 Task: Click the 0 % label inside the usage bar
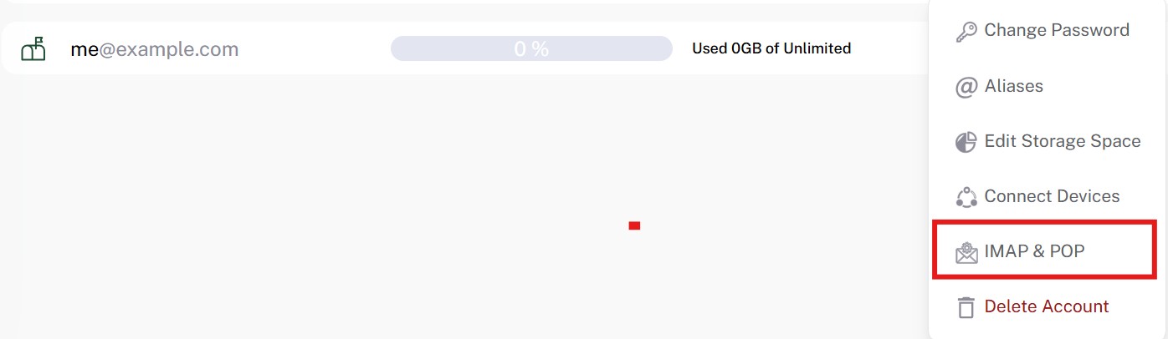[531, 49]
